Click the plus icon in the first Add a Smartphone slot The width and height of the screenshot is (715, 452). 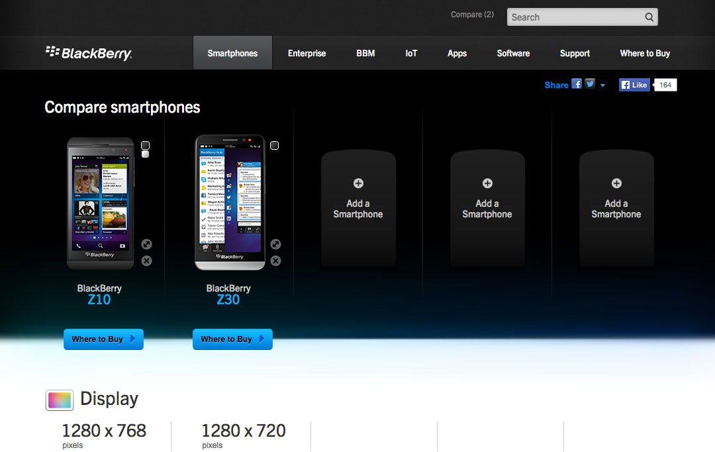[358, 183]
